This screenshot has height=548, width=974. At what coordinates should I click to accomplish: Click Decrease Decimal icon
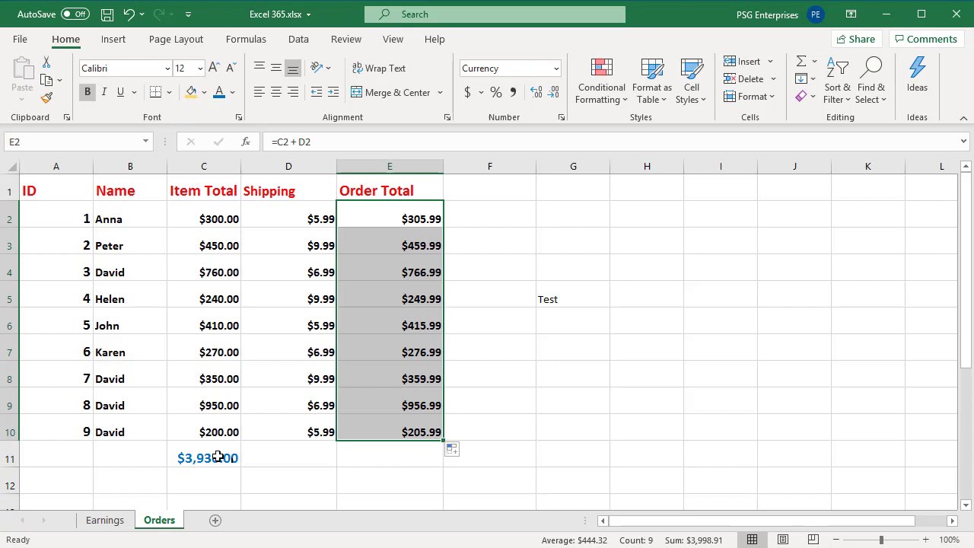point(554,92)
